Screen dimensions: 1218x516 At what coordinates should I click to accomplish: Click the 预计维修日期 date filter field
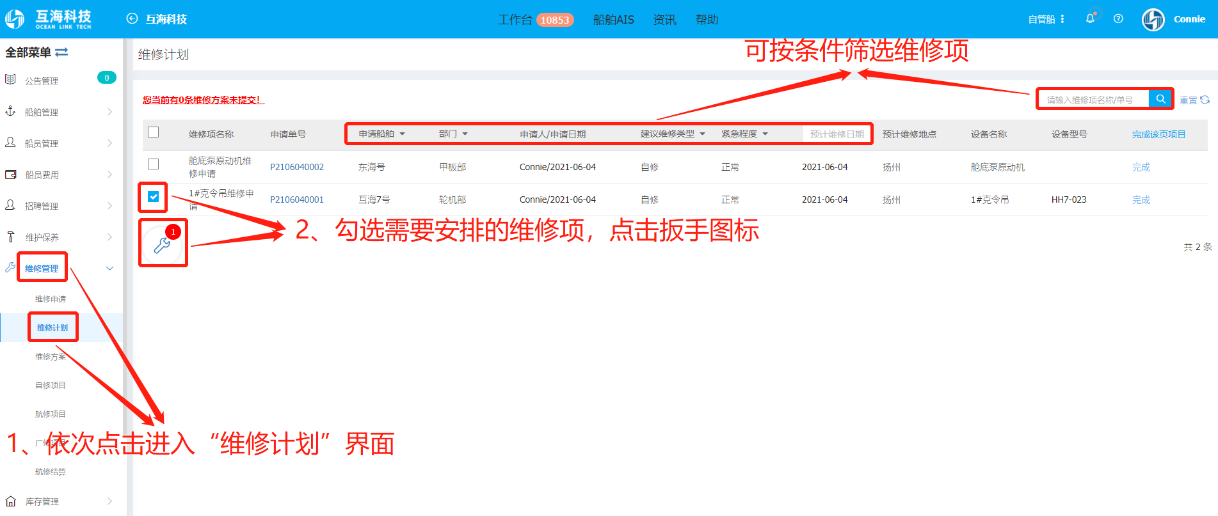tap(837, 134)
